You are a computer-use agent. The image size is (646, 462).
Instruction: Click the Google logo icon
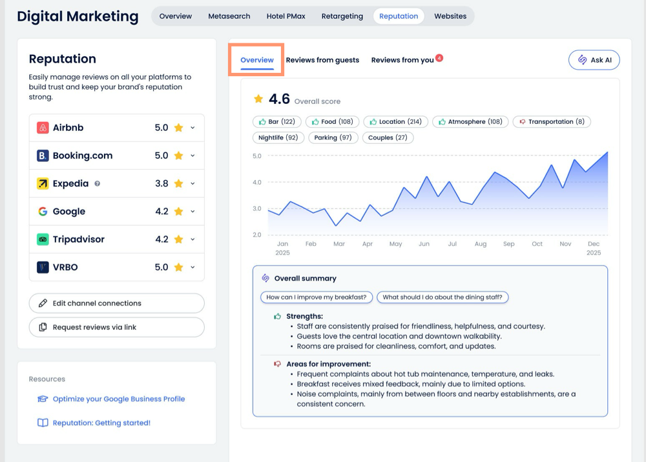tap(43, 212)
